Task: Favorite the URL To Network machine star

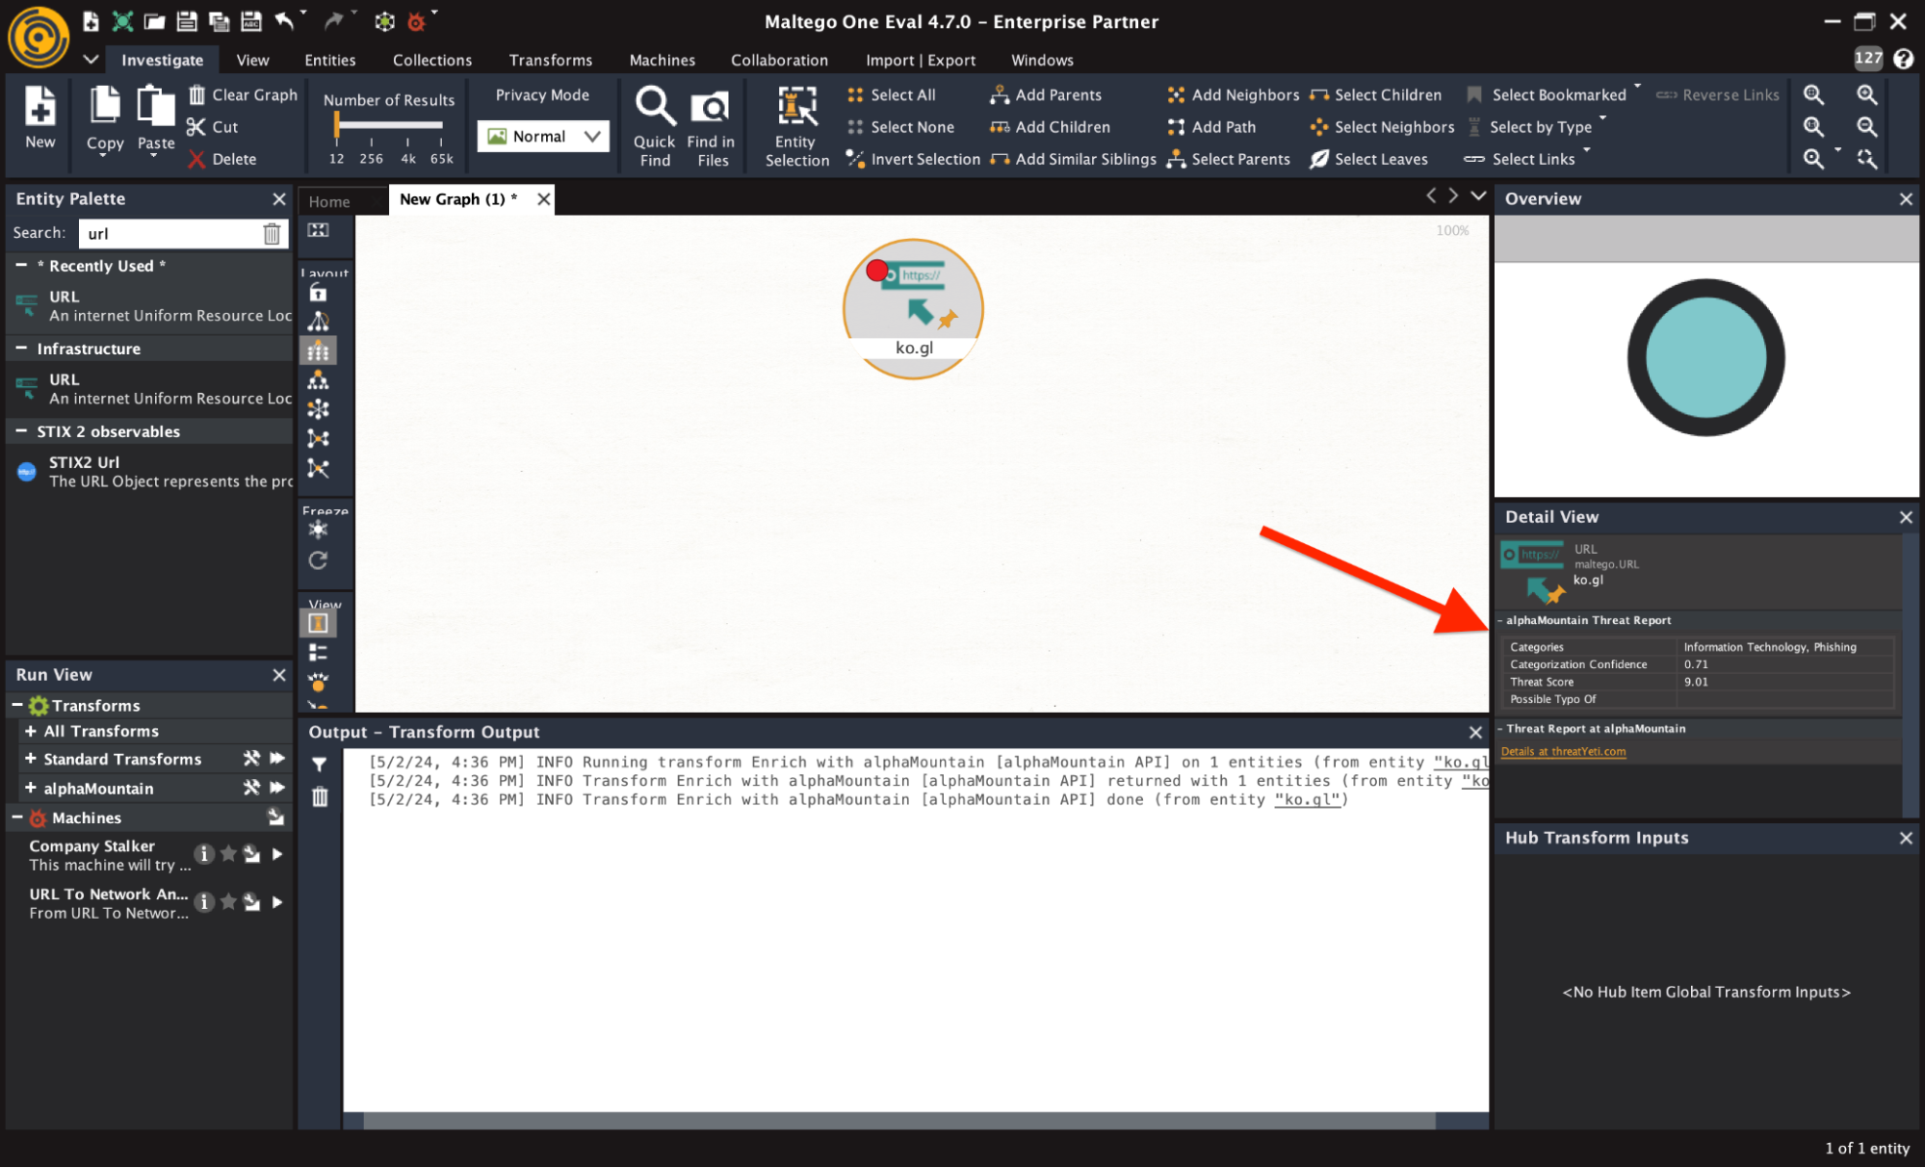Action: click(x=228, y=902)
